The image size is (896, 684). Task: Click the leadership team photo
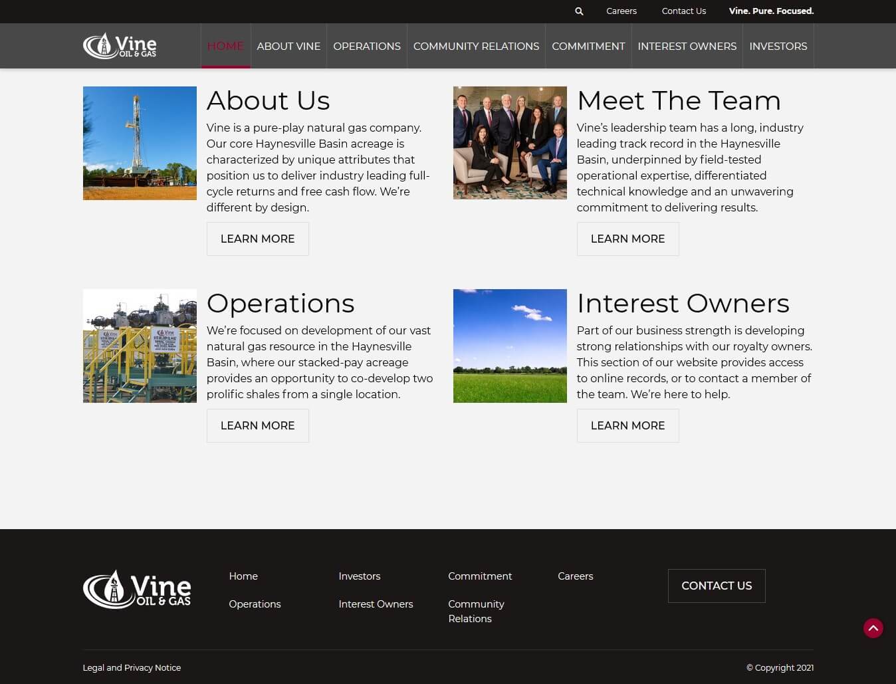click(510, 142)
